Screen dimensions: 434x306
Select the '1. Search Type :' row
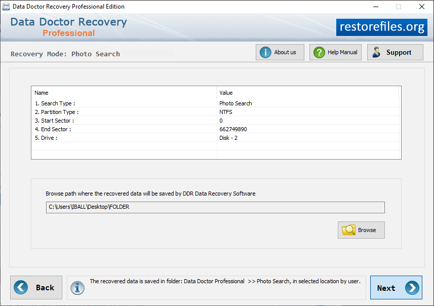pyautogui.click(x=216, y=103)
